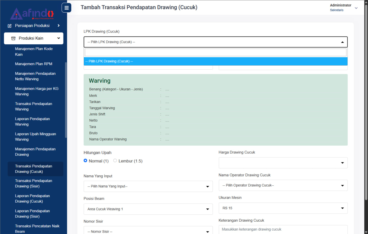Click the Persiapan Produksi edit icon
Viewport: 368px width, 234px height.
9,26
